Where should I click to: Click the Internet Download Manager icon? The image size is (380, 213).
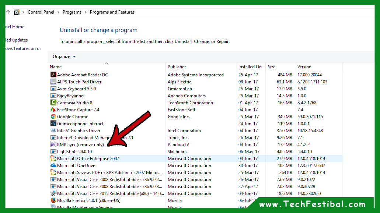pos(53,138)
